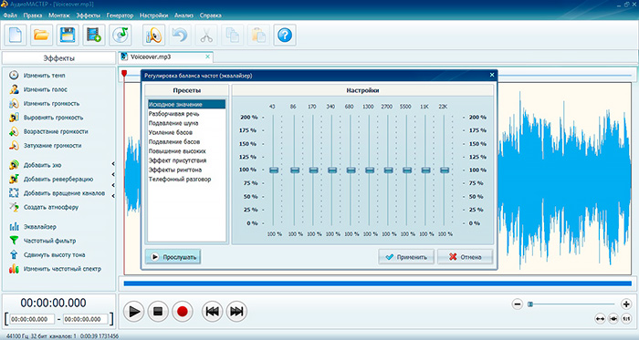Click the Прослушать preview button
The height and width of the screenshot is (340, 639).
coord(173,257)
